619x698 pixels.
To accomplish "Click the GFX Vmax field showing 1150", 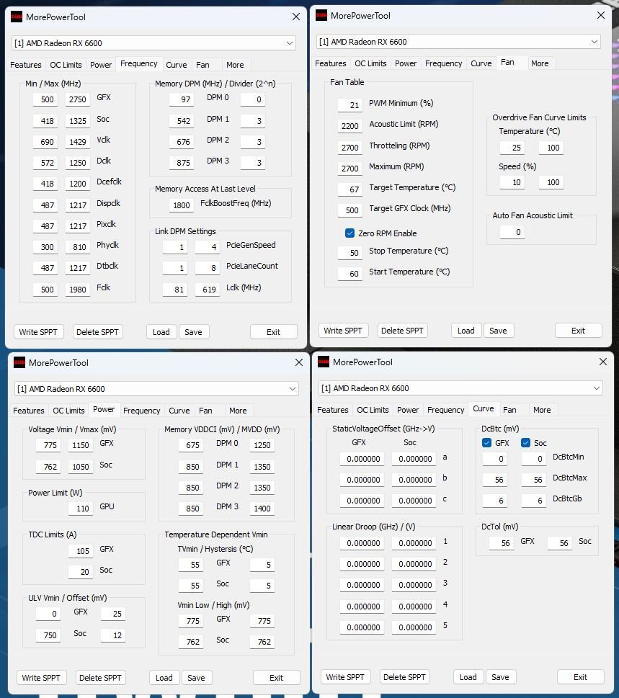I will (x=81, y=445).
